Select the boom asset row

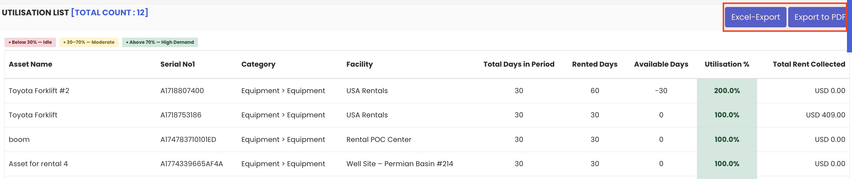click(19, 139)
